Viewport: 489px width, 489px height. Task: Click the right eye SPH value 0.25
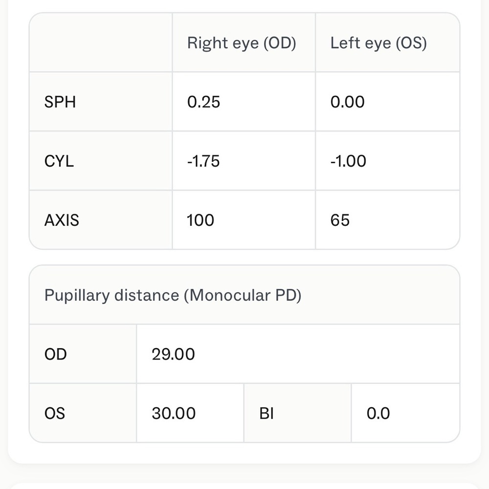(x=203, y=102)
